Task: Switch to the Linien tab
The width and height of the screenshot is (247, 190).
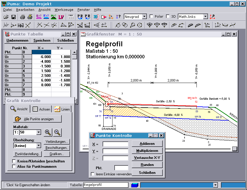Action: coord(62,109)
